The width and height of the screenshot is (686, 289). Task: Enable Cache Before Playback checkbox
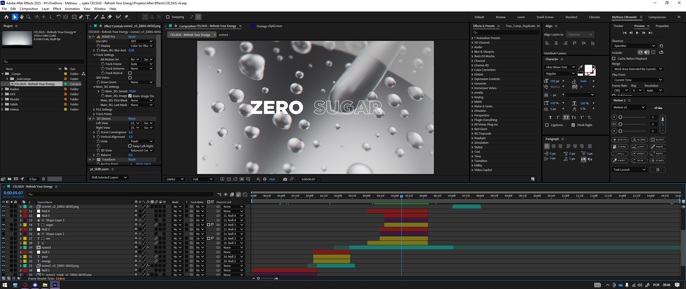click(x=614, y=59)
